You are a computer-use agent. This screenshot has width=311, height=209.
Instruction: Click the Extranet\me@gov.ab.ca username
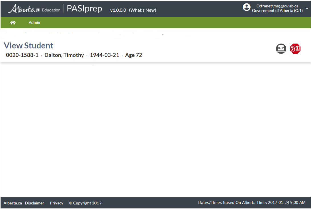[x=277, y=6]
